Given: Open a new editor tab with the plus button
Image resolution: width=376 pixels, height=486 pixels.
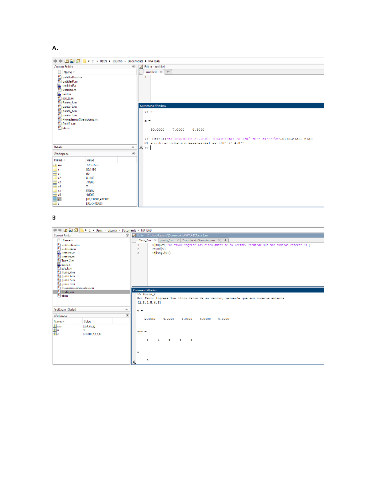Looking at the screenshot, I should [225, 240].
